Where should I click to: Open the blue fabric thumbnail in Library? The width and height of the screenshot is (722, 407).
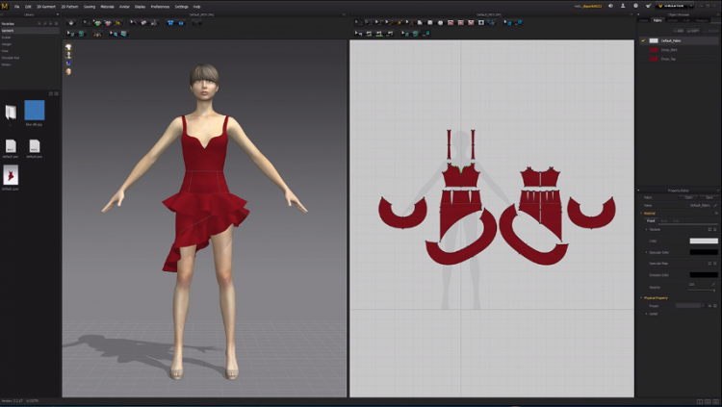click(x=35, y=110)
